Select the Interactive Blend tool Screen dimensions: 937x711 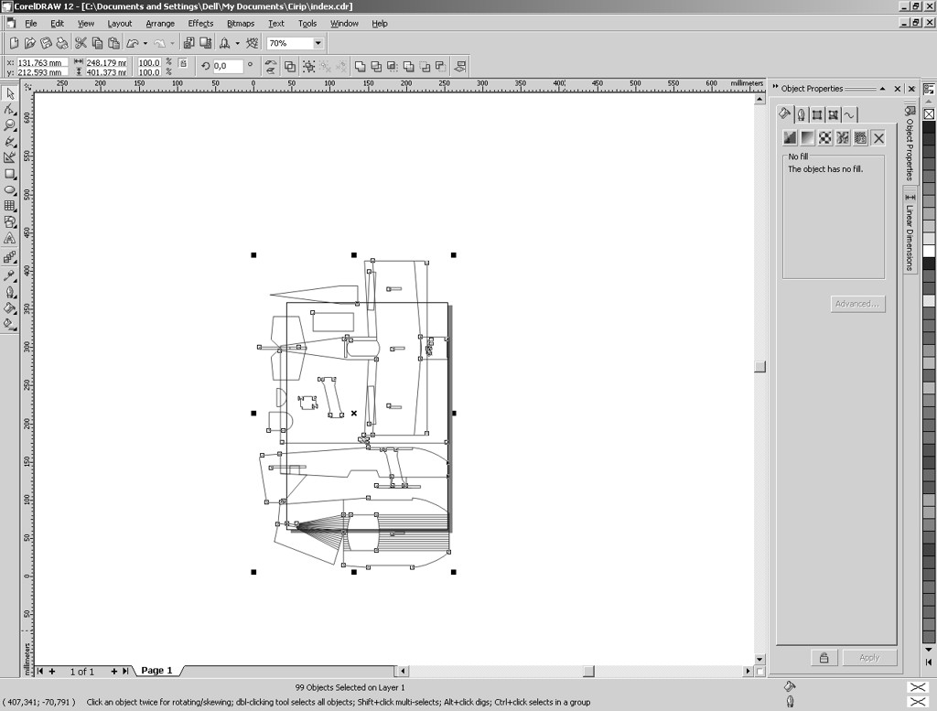(9, 257)
